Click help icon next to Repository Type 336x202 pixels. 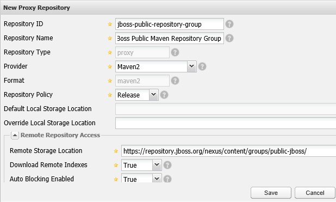tap(175, 52)
